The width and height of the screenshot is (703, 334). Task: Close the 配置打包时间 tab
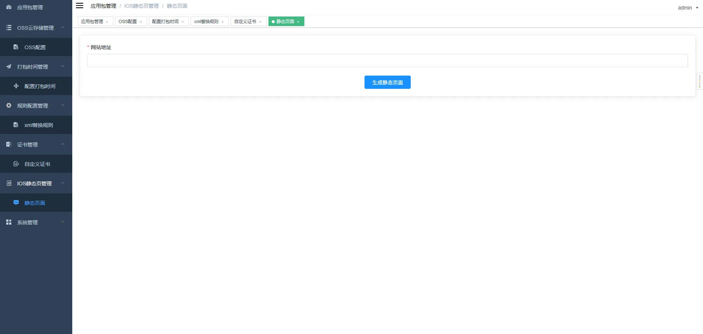pos(183,22)
